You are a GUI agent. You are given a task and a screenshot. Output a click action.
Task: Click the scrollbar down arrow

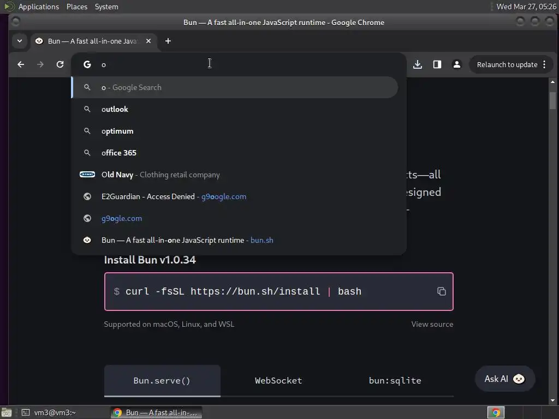(552, 400)
